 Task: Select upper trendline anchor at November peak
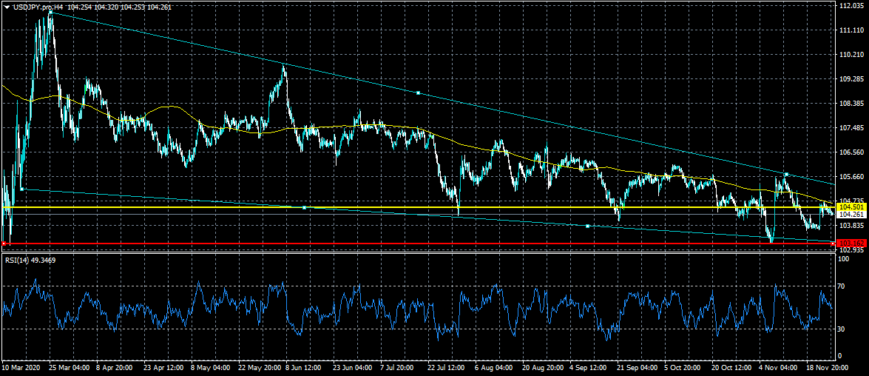point(785,174)
